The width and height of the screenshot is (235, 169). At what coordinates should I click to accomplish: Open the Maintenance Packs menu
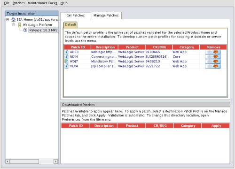[42, 3]
